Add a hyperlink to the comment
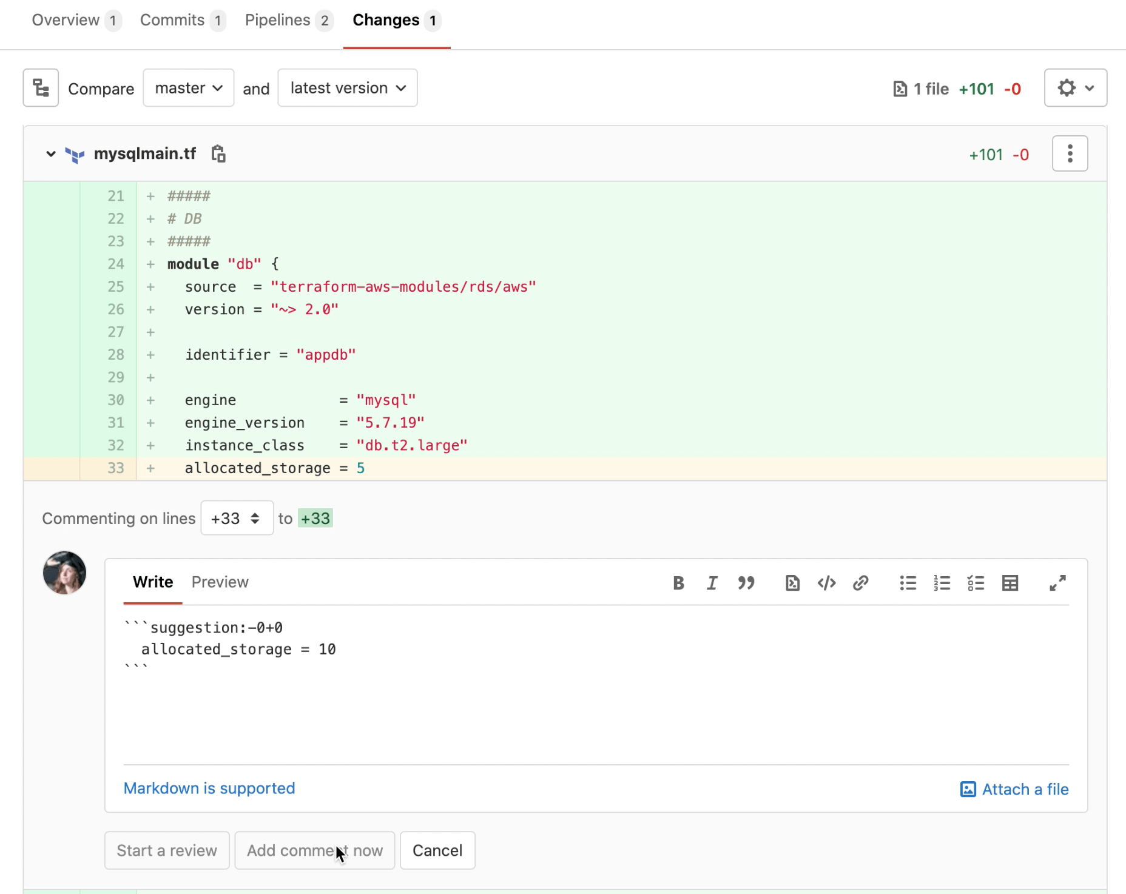This screenshot has width=1126, height=894. click(860, 583)
